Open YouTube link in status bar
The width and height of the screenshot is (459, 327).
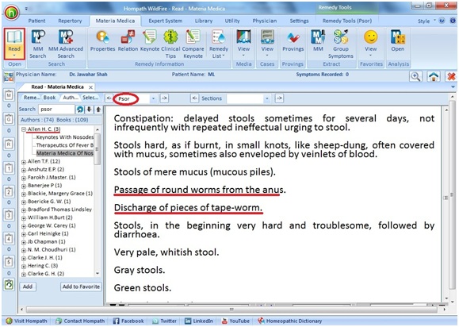click(x=235, y=321)
